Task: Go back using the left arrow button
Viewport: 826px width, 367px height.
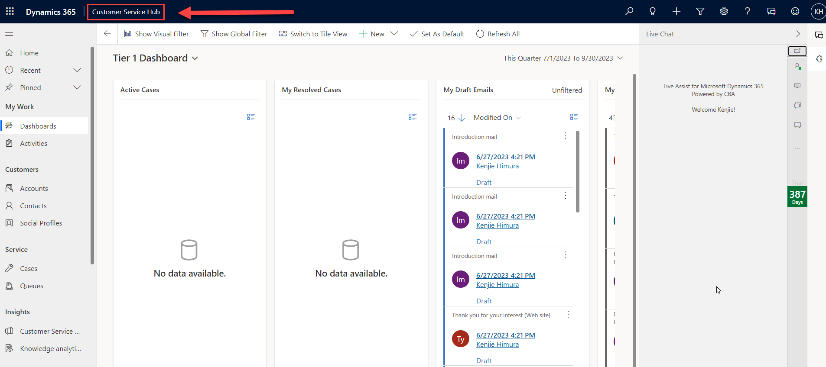Action: tap(107, 34)
